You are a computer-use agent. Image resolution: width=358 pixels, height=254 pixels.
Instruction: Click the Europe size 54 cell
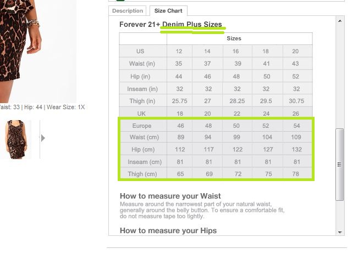tap(296, 126)
